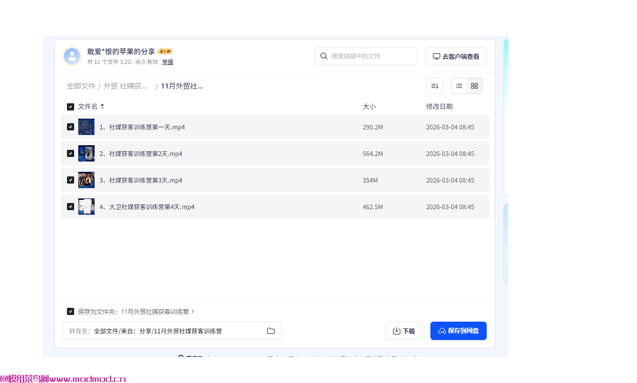This screenshot has width=637, height=383.
Task: Expand the 保存为文件夹 folder name chevron
Action: coord(193,311)
